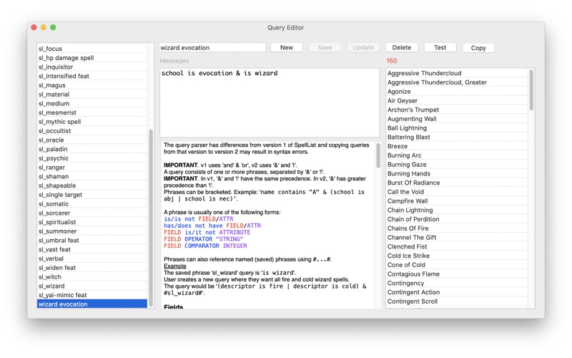Select 'sl_mythic spell' query

[x=92, y=122]
